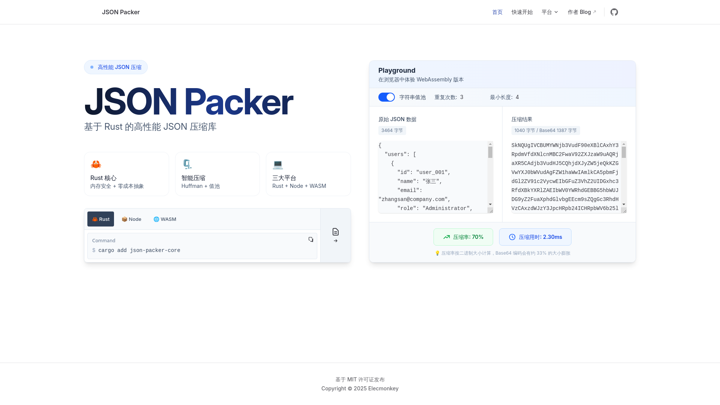Screen dimensions: 720x405
Task: Open the GitHub repository icon
Action: pos(614,12)
